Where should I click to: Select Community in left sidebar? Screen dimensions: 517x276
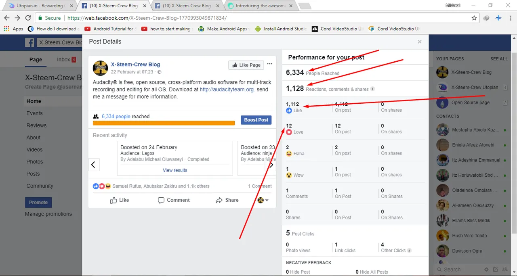(40, 186)
